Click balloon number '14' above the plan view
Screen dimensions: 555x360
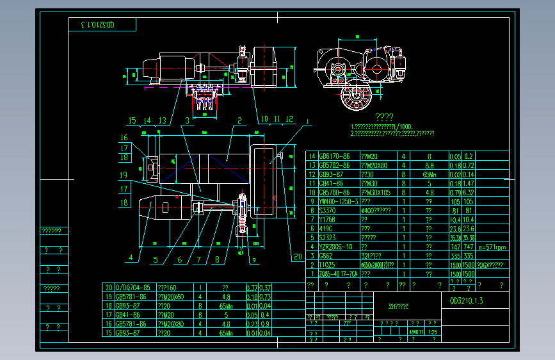tap(147, 121)
